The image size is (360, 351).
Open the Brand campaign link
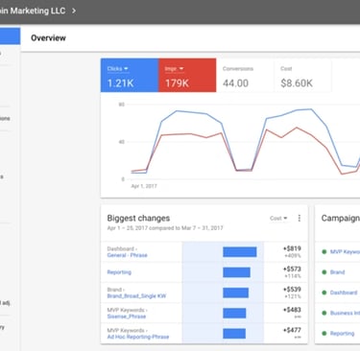tap(338, 272)
